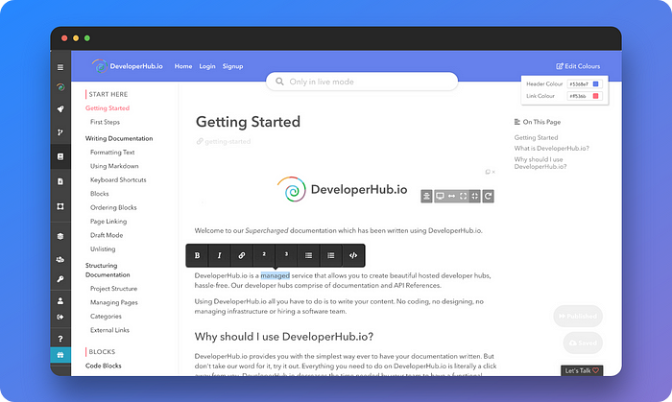
Task: Open Project Structure page in sidebar
Action: 113,289
